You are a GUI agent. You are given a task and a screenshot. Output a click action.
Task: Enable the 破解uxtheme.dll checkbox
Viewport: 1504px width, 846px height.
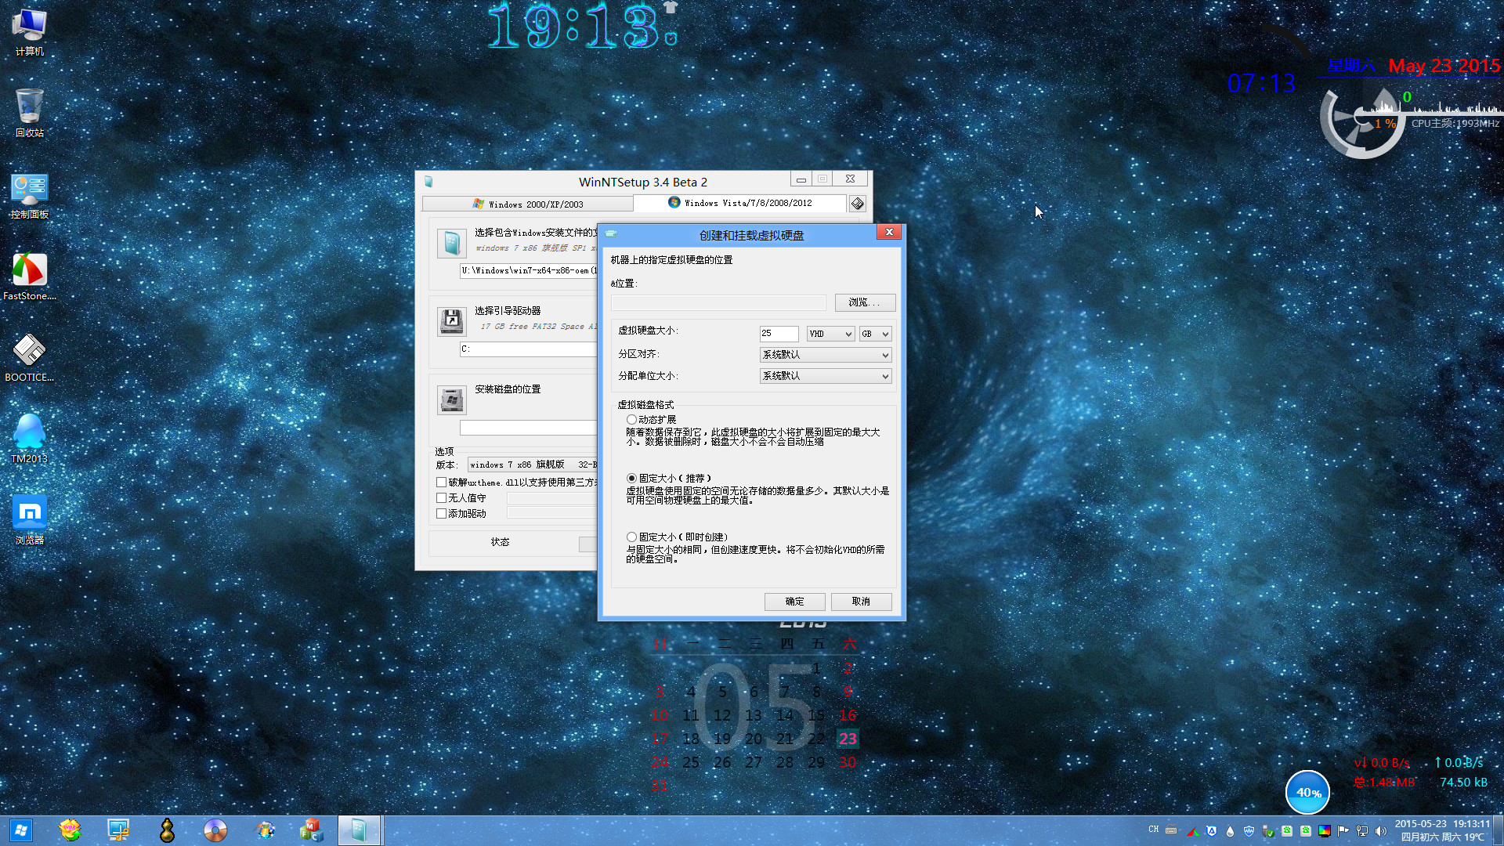click(442, 483)
